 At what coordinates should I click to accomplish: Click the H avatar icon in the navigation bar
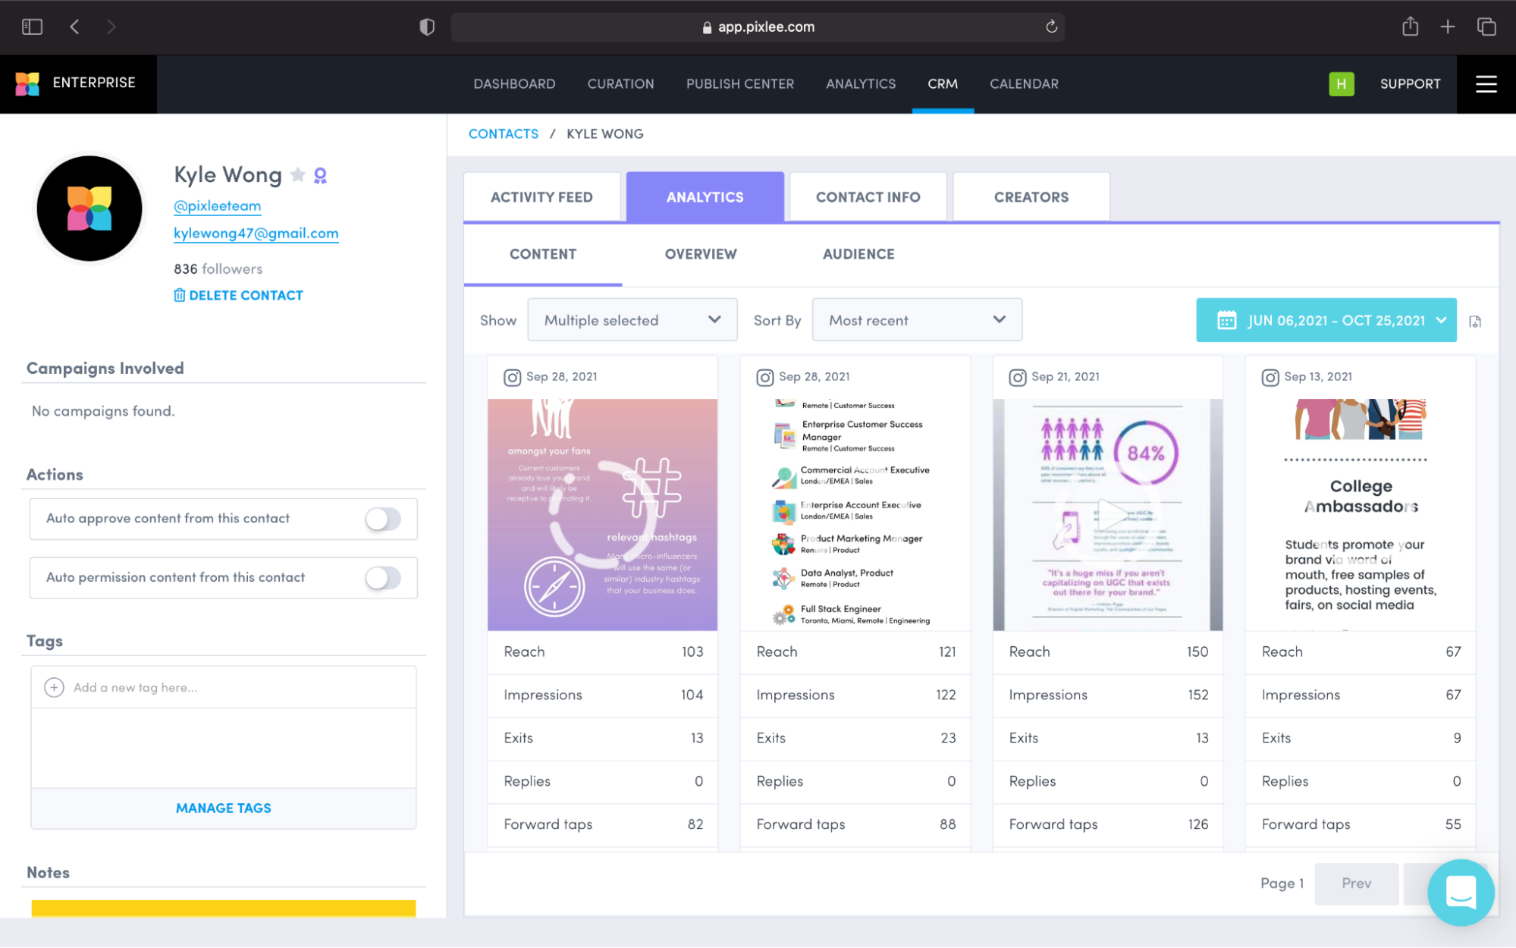[x=1341, y=84]
